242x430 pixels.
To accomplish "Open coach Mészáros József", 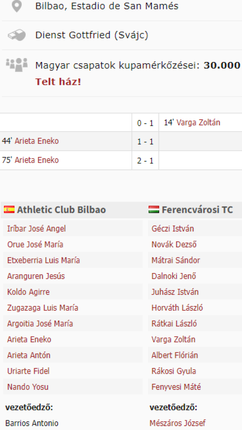I will 177,423.
